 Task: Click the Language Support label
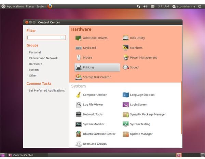(x=142, y=95)
